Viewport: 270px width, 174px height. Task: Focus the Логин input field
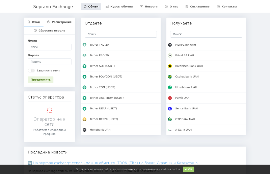coord(50,47)
